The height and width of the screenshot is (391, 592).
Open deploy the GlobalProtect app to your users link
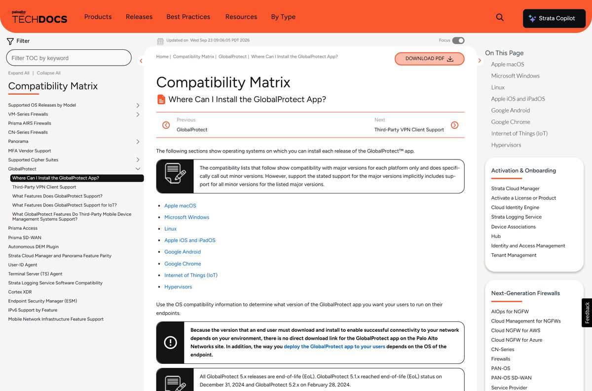334,347
